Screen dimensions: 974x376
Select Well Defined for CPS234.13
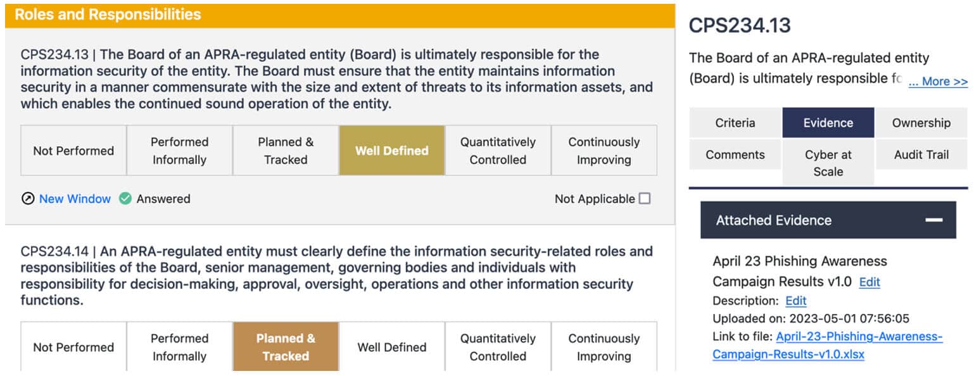coord(392,151)
